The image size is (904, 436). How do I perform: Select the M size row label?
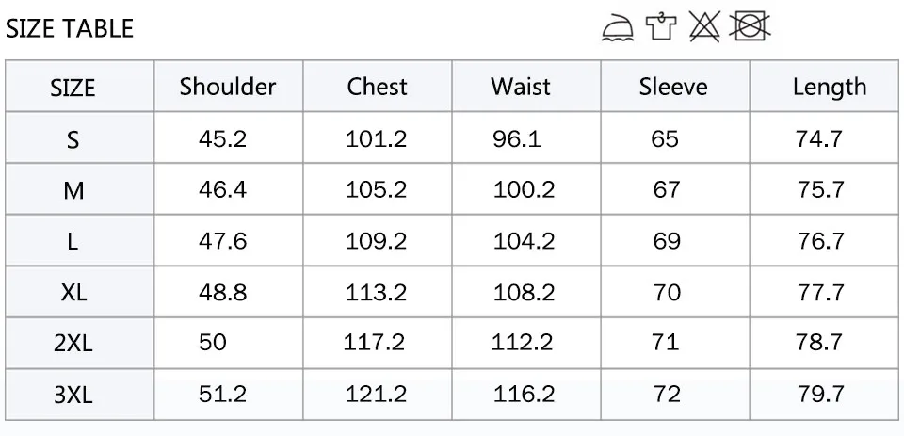point(73,189)
